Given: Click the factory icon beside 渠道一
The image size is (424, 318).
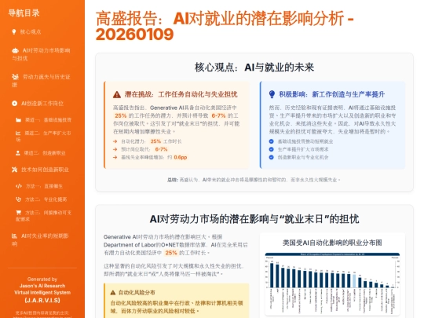Looking at the screenshot, I should tap(18, 120).
